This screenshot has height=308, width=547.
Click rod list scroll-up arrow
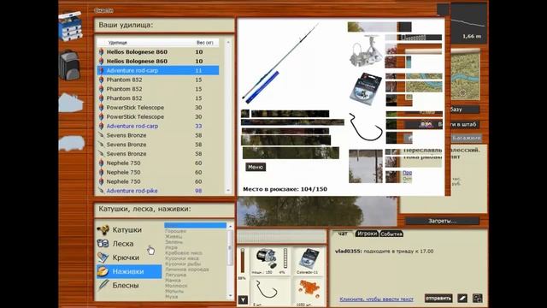tap(228, 42)
